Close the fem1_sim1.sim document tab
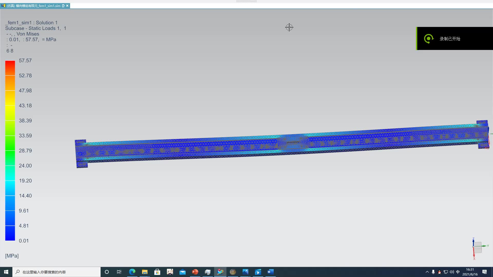Screen dimensions: 493x277 pyautogui.click(x=67, y=6)
